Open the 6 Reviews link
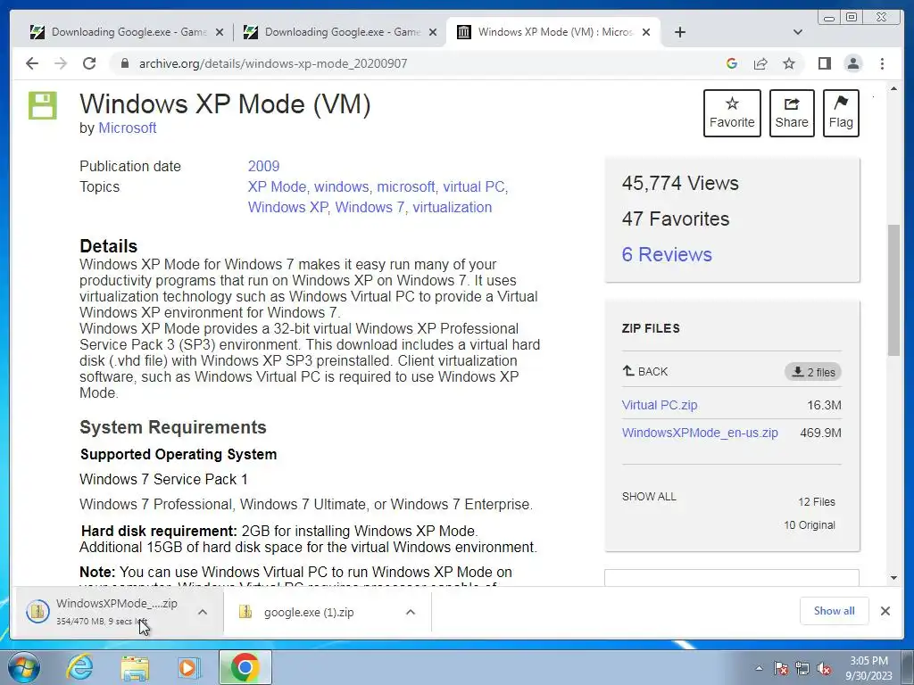Viewport: 914px width, 685px height. click(667, 254)
